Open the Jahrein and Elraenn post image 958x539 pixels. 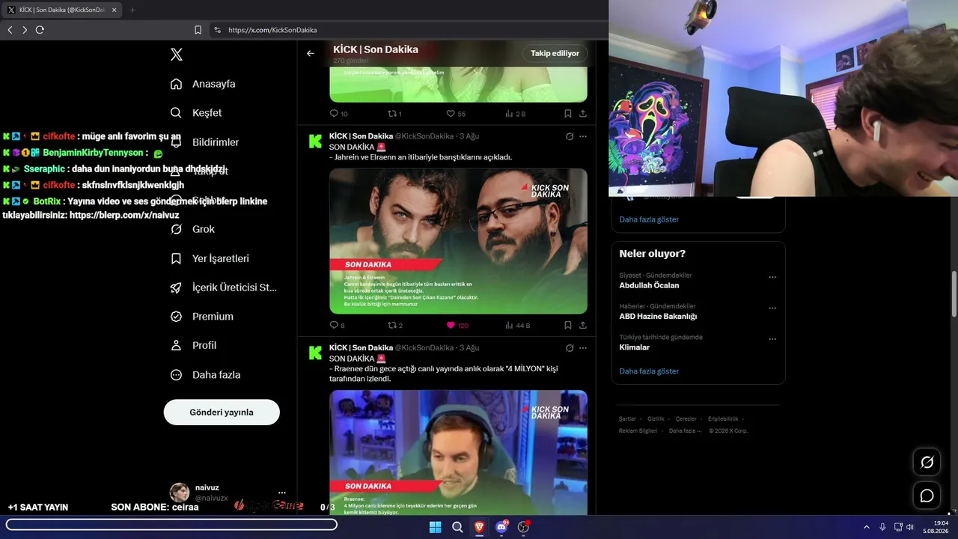point(458,241)
